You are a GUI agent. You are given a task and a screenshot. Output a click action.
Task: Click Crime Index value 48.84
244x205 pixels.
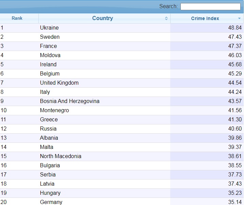[x=235, y=28]
